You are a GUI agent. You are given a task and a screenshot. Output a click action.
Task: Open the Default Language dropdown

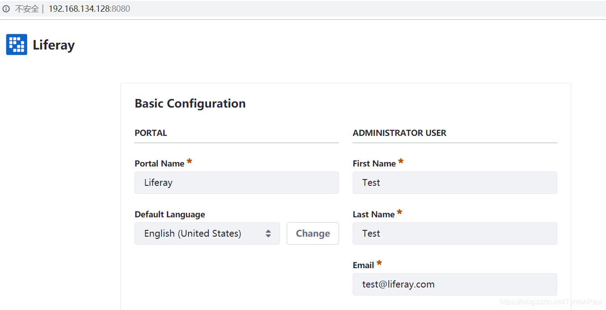click(x=207, y=234)
